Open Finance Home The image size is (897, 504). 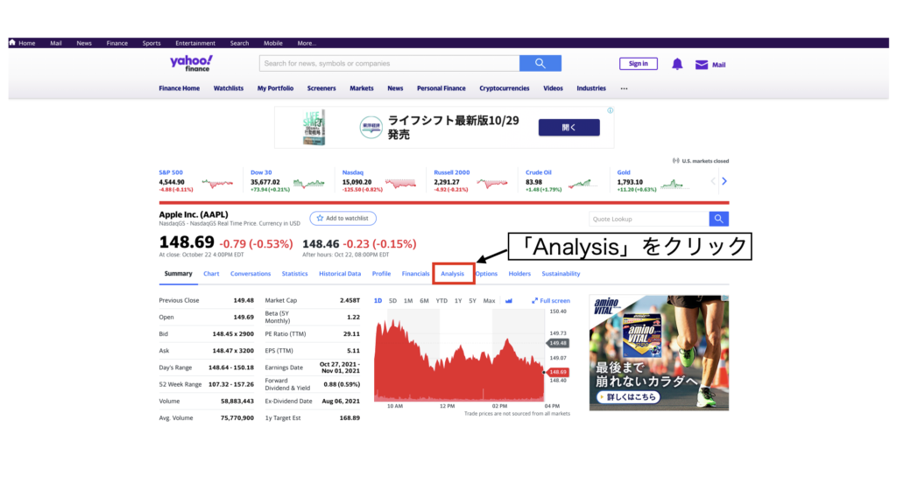tap(179, 88)
